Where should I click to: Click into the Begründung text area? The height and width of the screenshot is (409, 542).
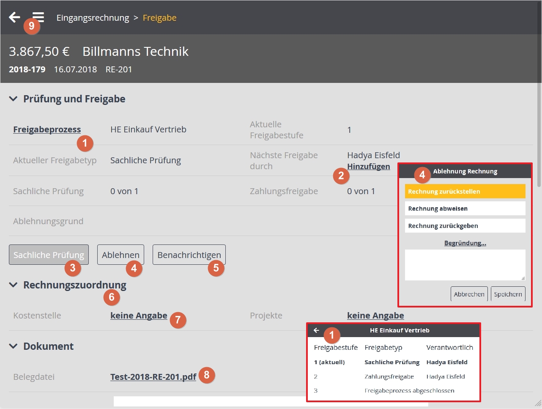pos(465,265)
